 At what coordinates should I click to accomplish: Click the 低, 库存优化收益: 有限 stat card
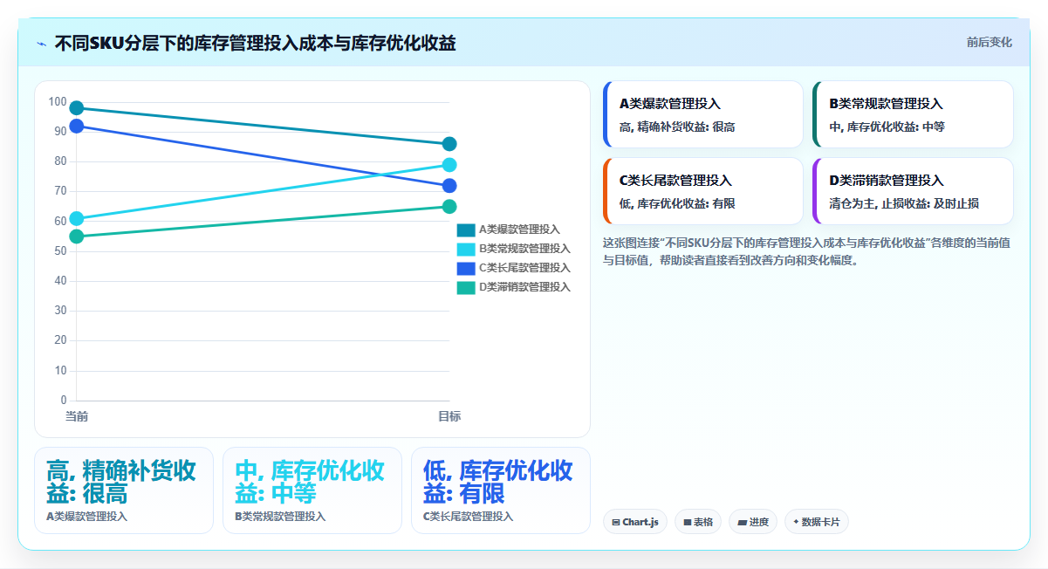(501, 490)
